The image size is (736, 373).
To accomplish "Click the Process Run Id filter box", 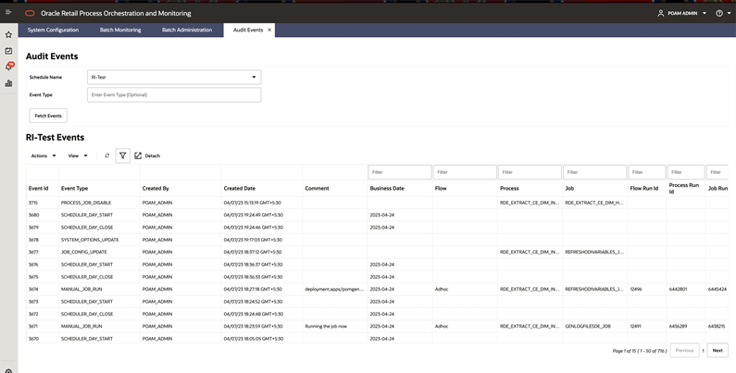I will coord(686,172).
